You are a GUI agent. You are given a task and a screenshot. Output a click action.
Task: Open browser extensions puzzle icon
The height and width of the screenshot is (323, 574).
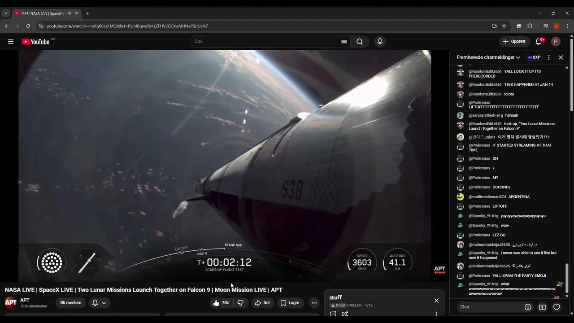tap(530, 26)
